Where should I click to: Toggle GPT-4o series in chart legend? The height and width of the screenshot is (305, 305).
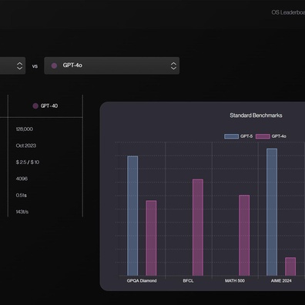pos(271,136)
